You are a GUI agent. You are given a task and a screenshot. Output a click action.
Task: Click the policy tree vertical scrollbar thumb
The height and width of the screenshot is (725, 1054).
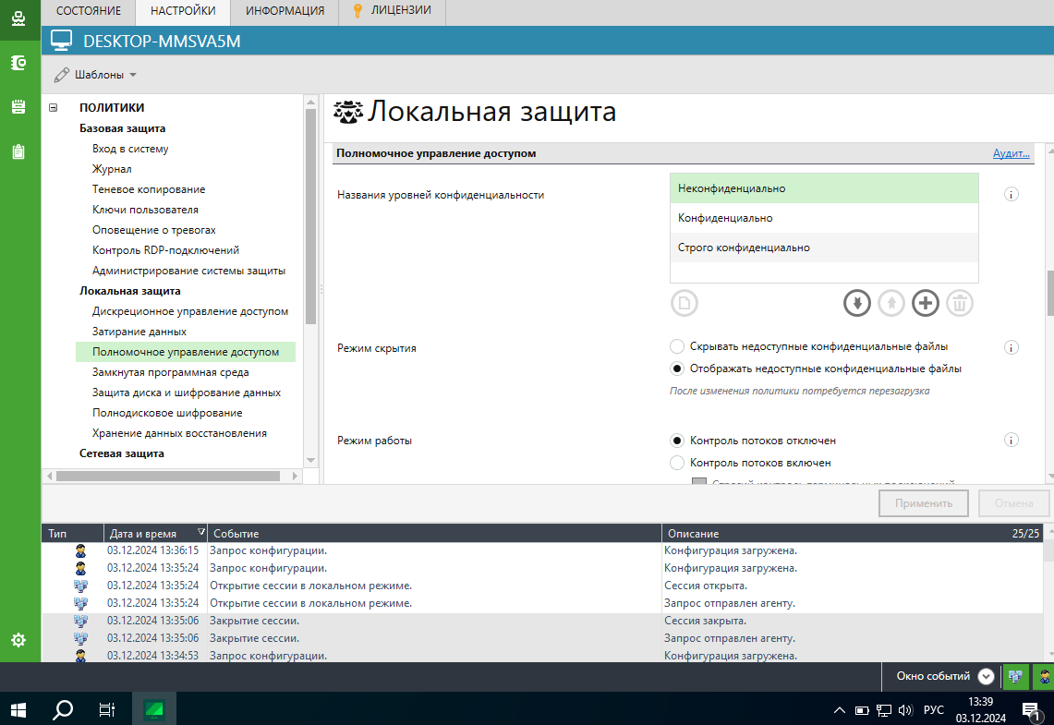coord(310,216)
